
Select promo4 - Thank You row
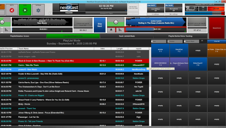75,109
